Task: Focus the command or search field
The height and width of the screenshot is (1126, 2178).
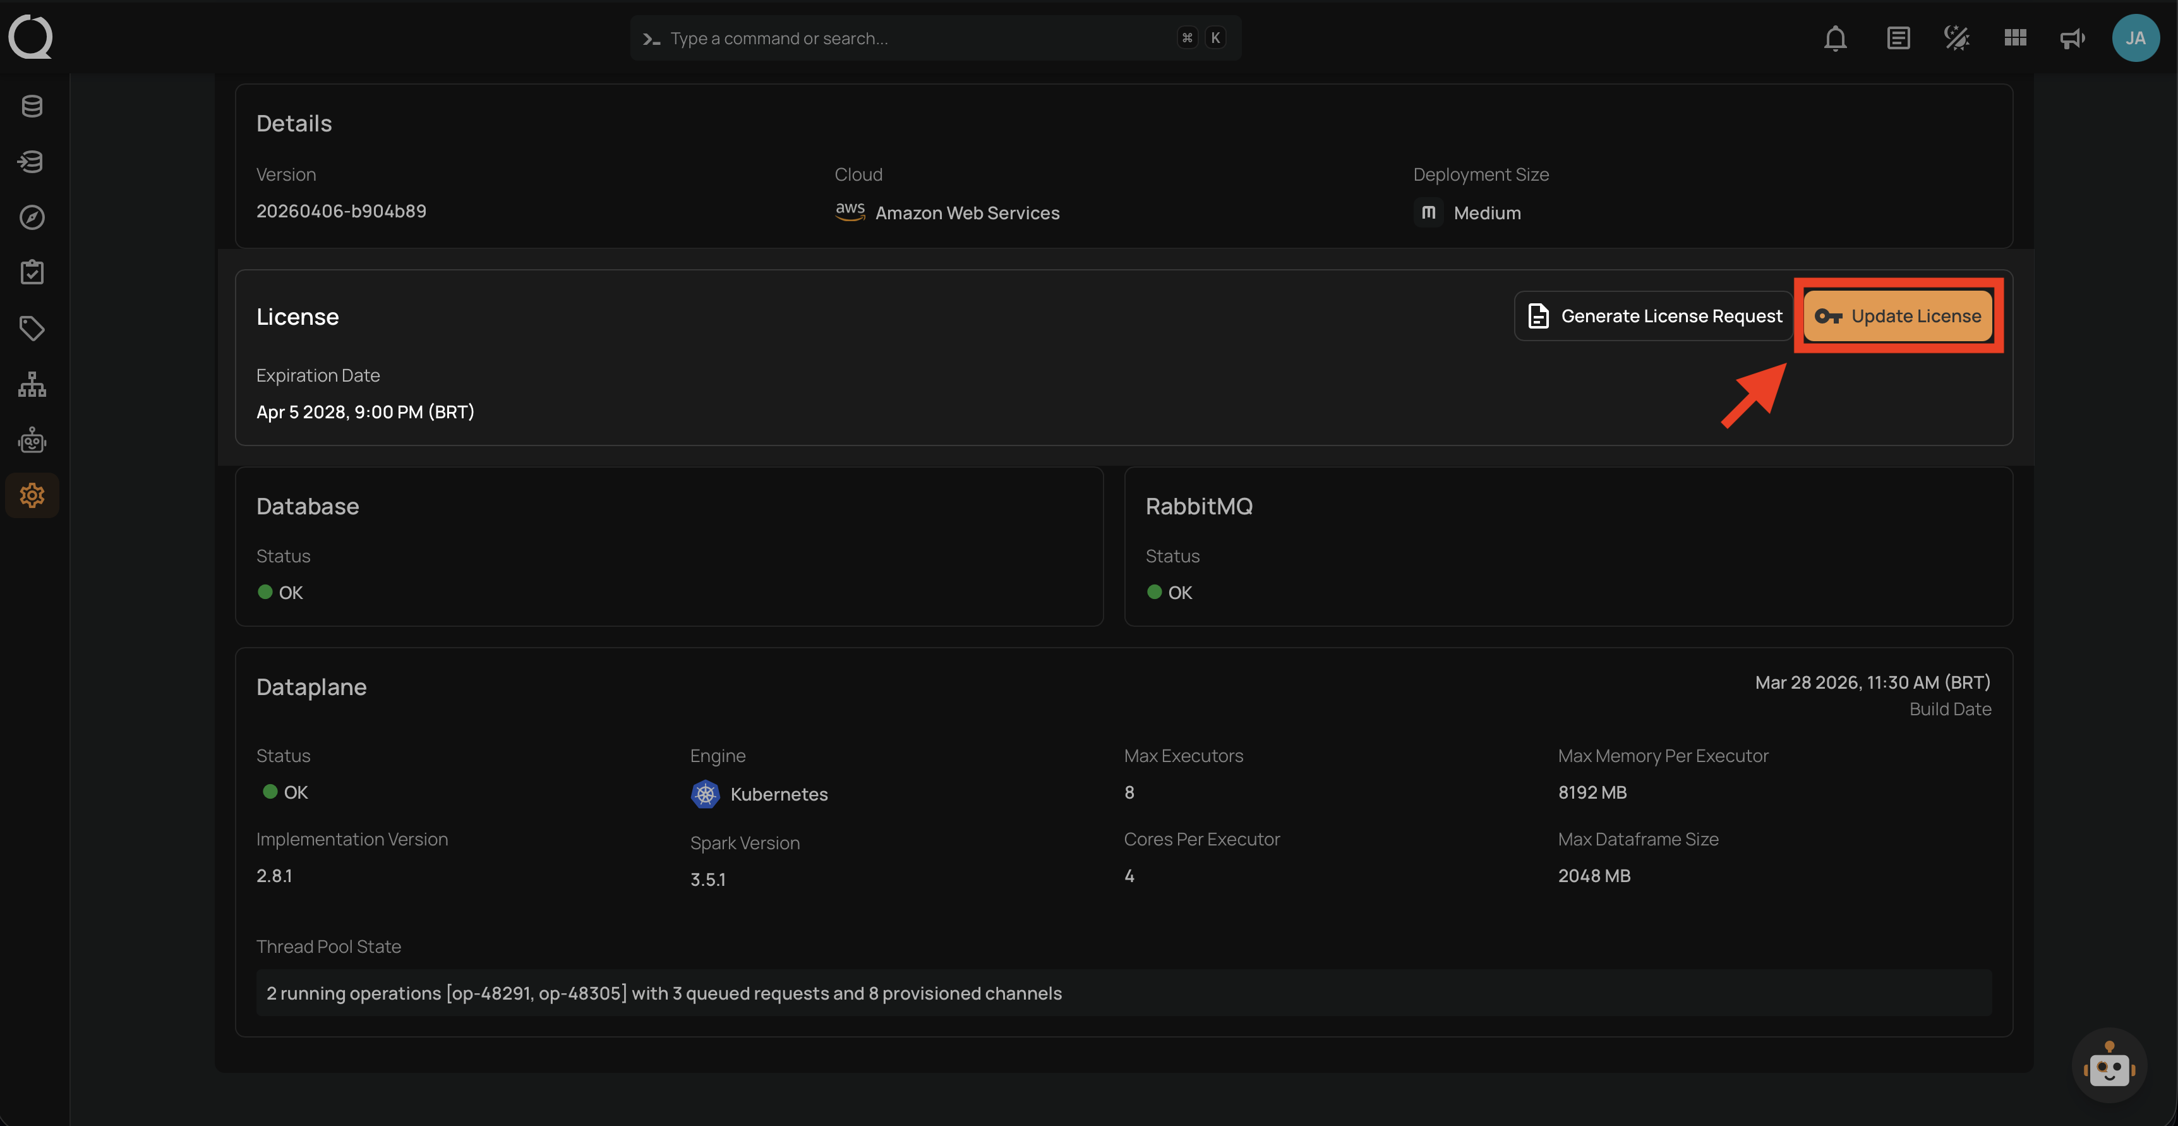Action: point(936,38)
